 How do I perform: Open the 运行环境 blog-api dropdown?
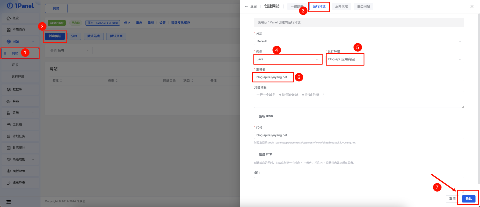(x=395, y=59)
